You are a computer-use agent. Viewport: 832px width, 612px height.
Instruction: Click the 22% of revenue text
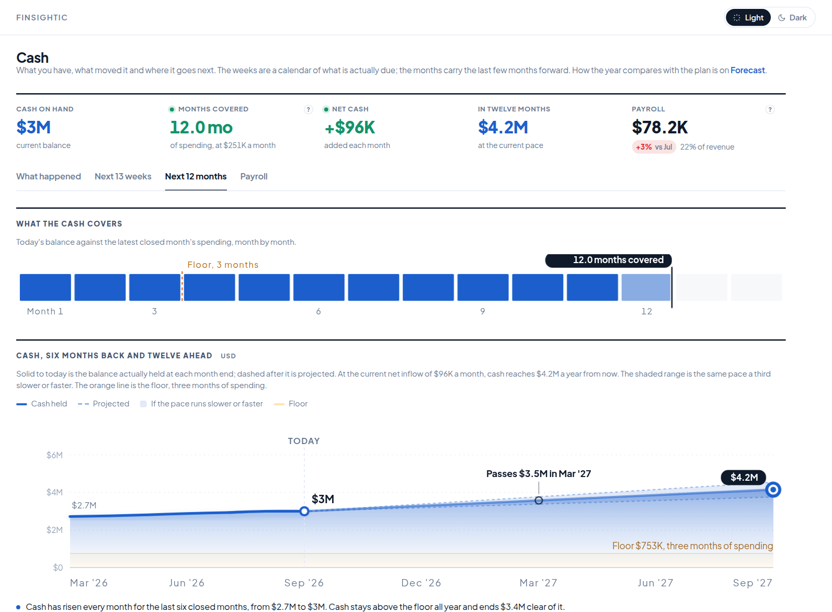707,147
